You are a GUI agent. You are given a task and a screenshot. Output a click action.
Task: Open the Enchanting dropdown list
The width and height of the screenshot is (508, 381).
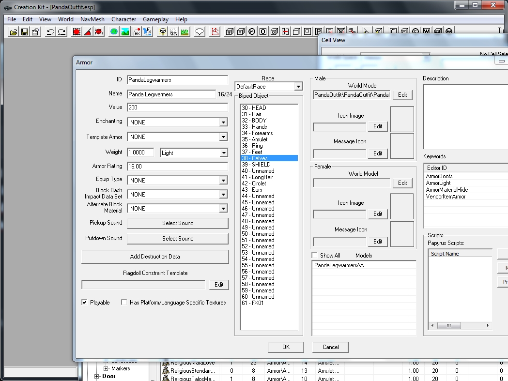coord(223,122)
